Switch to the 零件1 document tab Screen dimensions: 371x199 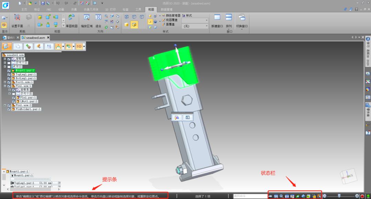tap(10, 37)
